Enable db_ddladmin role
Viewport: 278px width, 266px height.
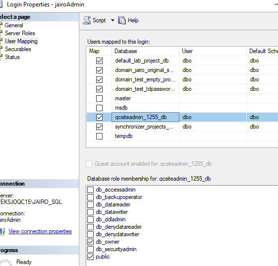90,219
